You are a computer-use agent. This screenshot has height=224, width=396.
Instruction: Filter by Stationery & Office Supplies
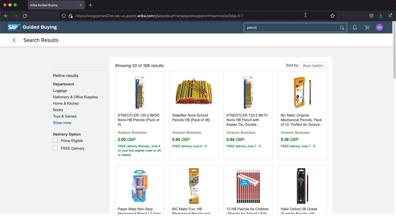pyautogui.click(x=75, y=97)
